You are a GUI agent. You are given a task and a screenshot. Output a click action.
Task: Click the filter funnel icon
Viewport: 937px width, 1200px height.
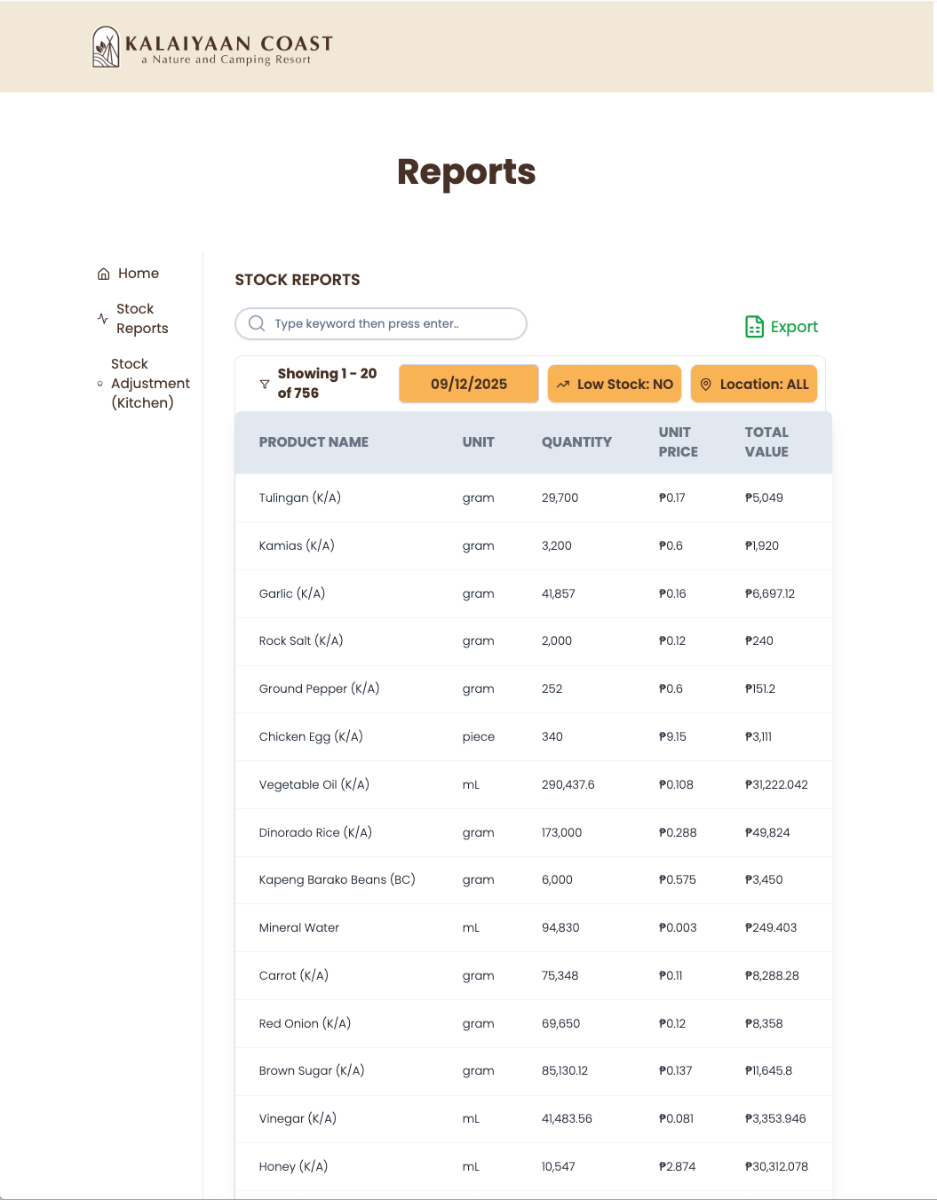pyautogui.click(x=264, y=384)
